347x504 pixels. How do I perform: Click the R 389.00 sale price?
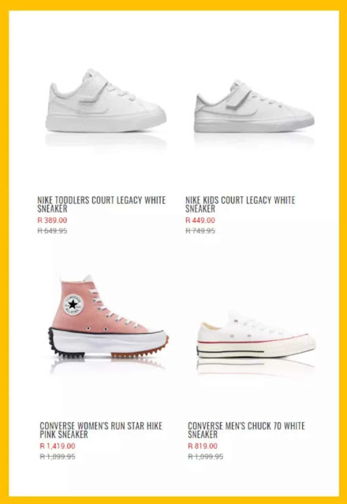[x=52, y=220]
